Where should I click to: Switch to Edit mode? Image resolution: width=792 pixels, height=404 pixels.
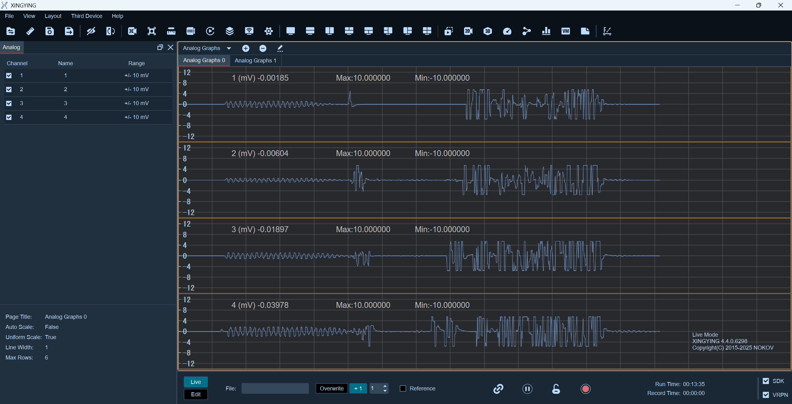pos(196,394)
